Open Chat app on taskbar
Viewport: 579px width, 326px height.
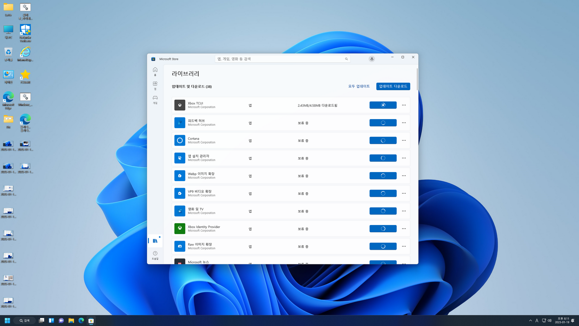[61, 320]
